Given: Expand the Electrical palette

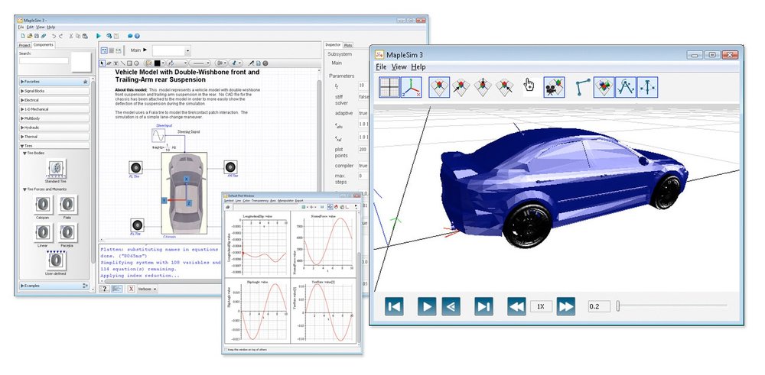Looking at the screenshot, I should click(54, 100).
